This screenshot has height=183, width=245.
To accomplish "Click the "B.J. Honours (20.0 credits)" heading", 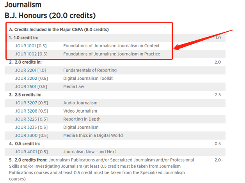I will tap(50, 16).
